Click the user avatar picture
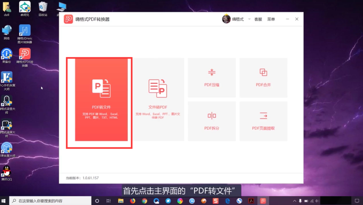The width and height of the screenshot is (363, 205). coord(226,19)
